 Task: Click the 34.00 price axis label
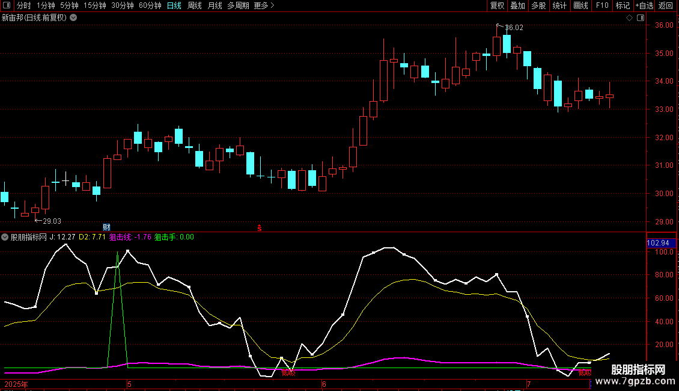click(x=664, y=81)
